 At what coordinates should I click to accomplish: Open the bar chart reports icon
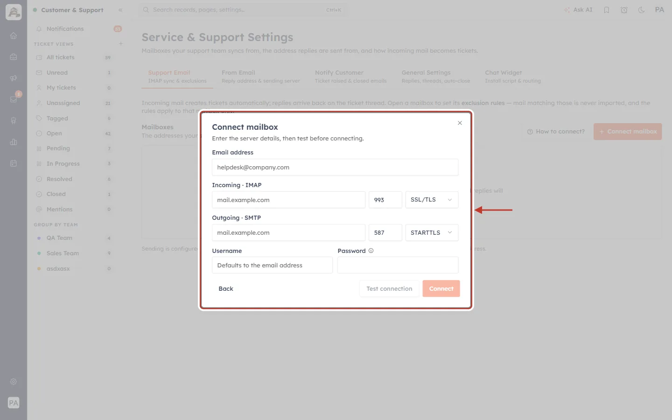tap(14, 142)
